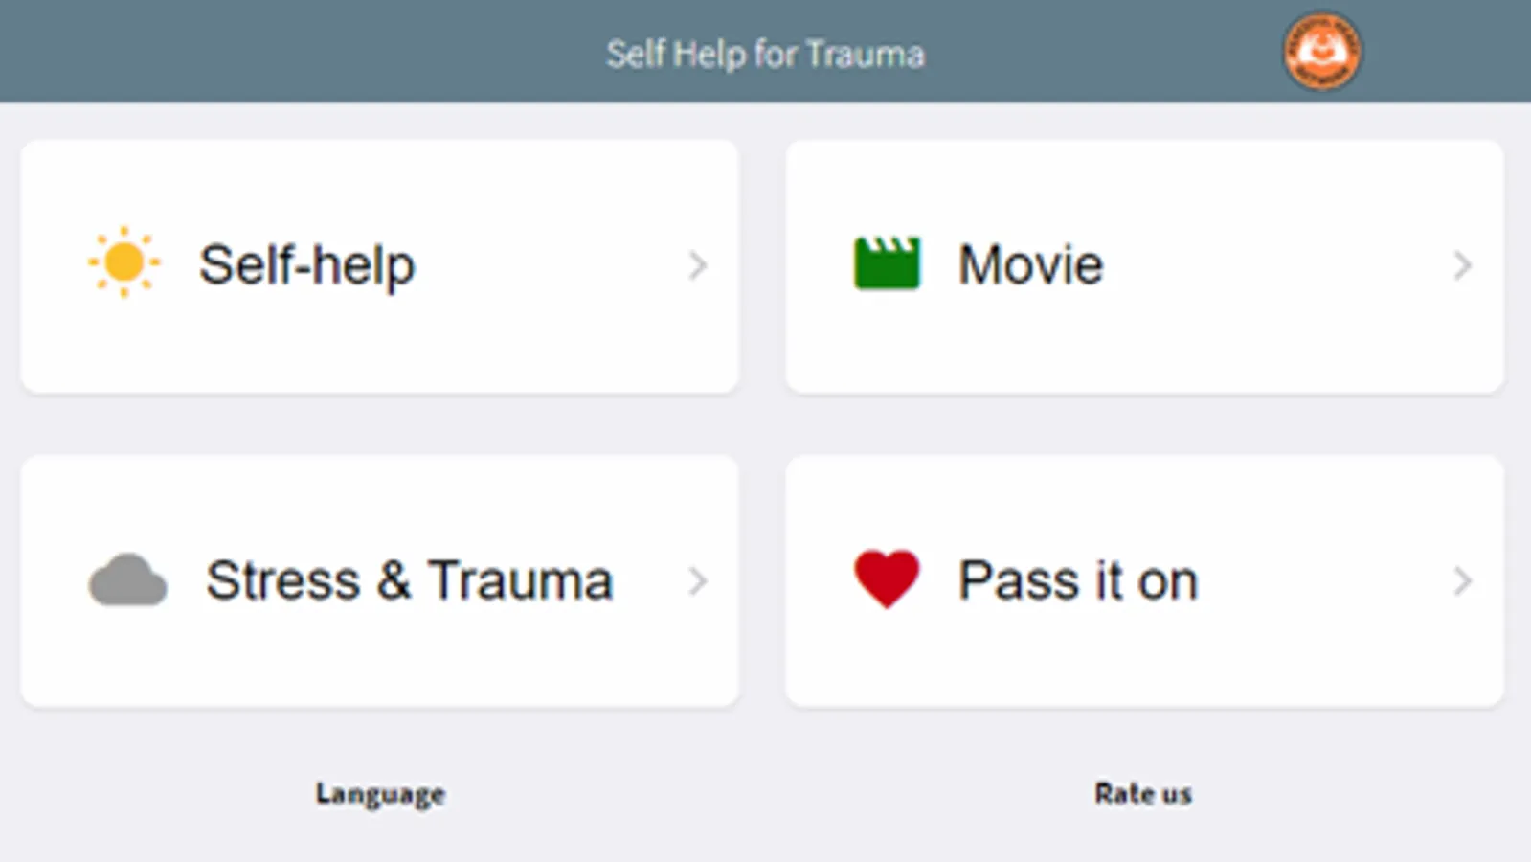Select the Pass it on label
Image resolution: width=1531 pixels, height=862 pixels.
(1078, 580)
